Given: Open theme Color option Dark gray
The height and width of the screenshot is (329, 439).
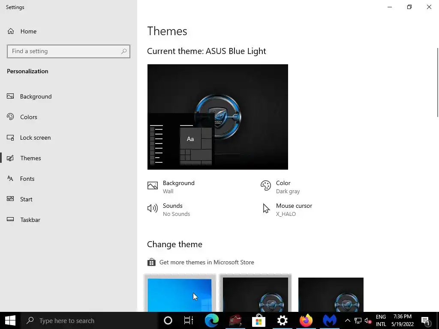Looking at the screenshot, I should coord(280,187).
